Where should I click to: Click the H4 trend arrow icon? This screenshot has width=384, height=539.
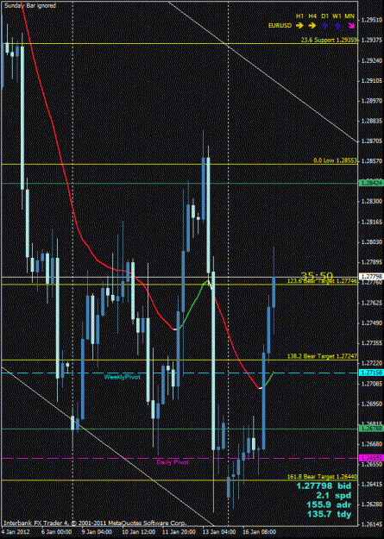point(312,25)
